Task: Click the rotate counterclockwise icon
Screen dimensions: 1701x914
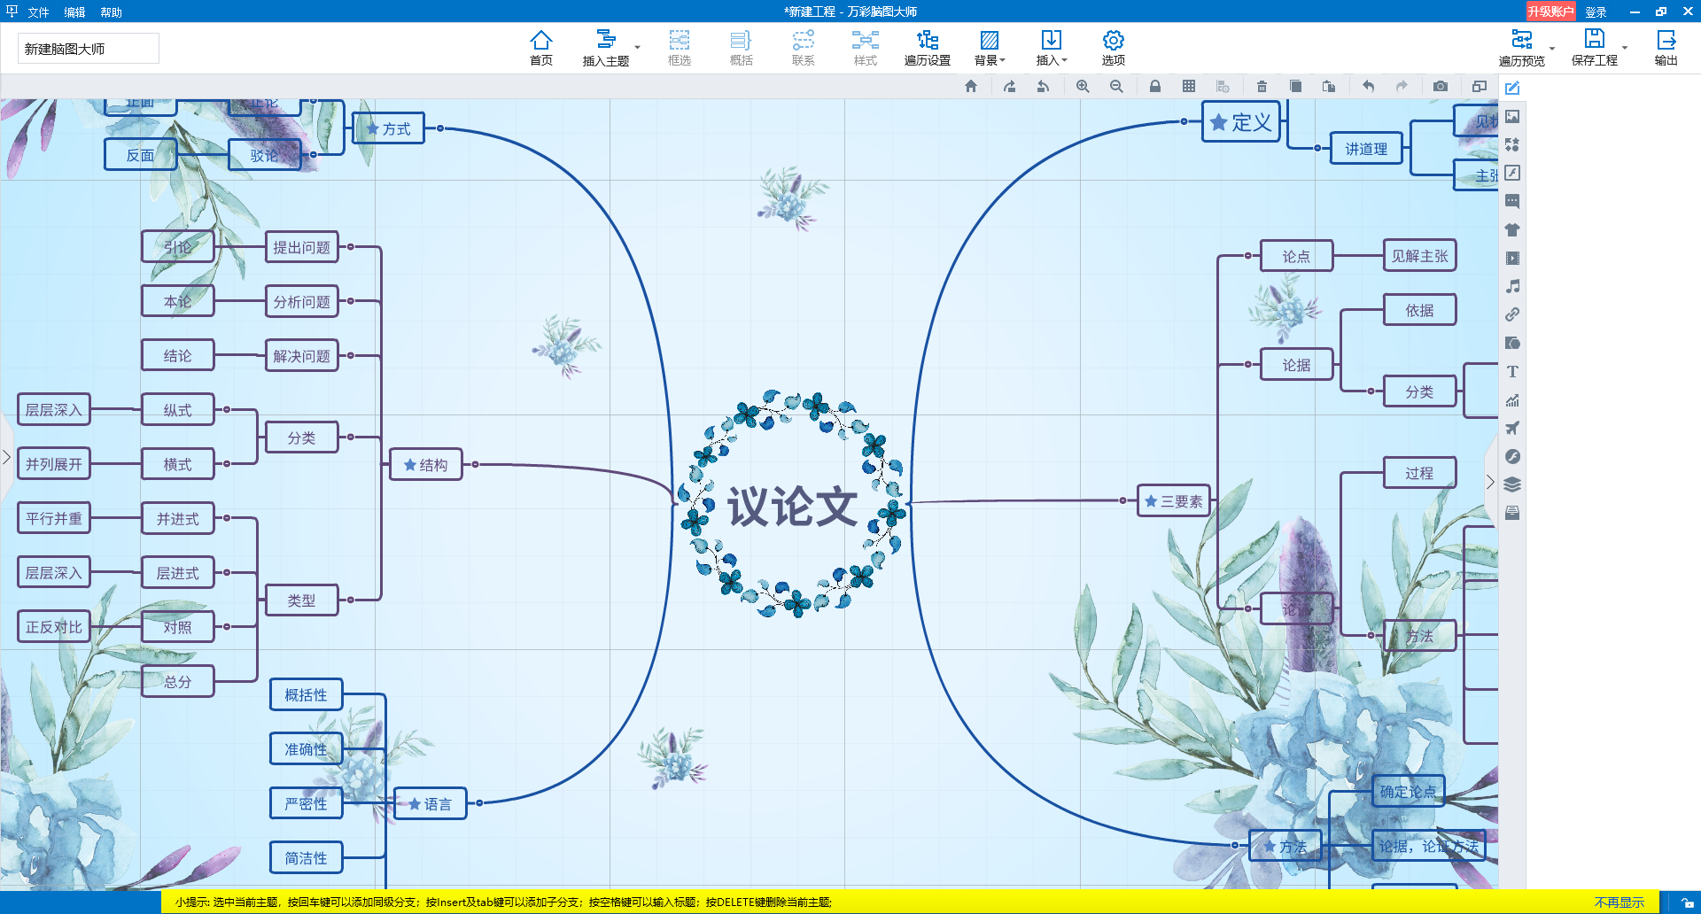Action: (1043, 86)
